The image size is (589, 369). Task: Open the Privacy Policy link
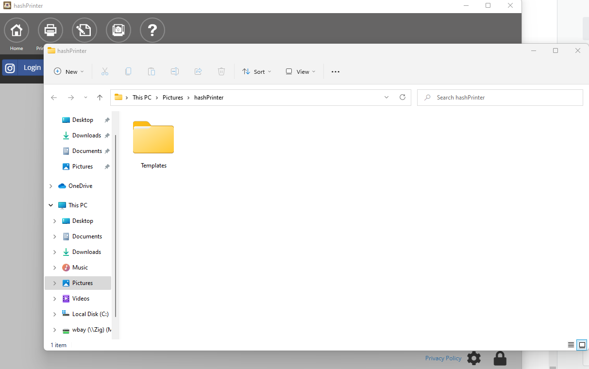(x=443, y=358)
